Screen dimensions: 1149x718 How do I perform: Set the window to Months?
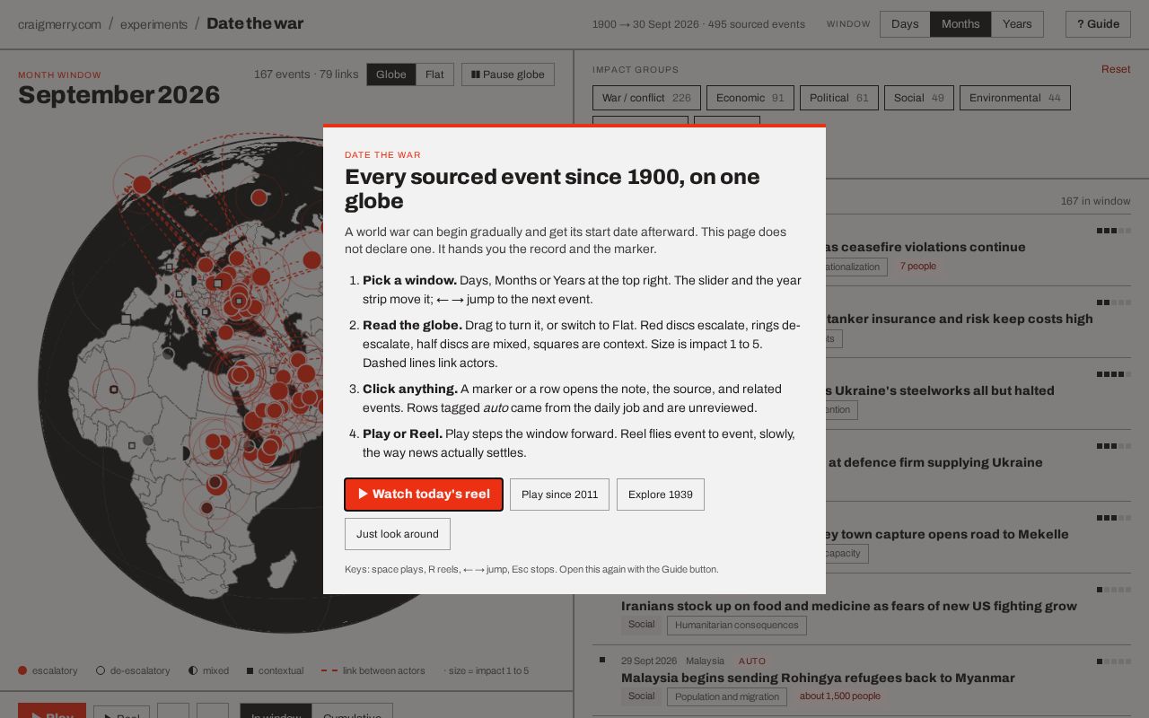pos(960,24)
